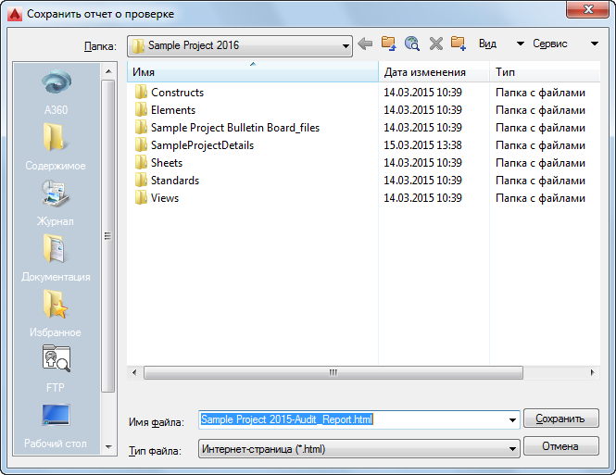
Task: Close the Сохранить отчет о проверке dialog
Action: pyautogui.click(x=587, y=9)
